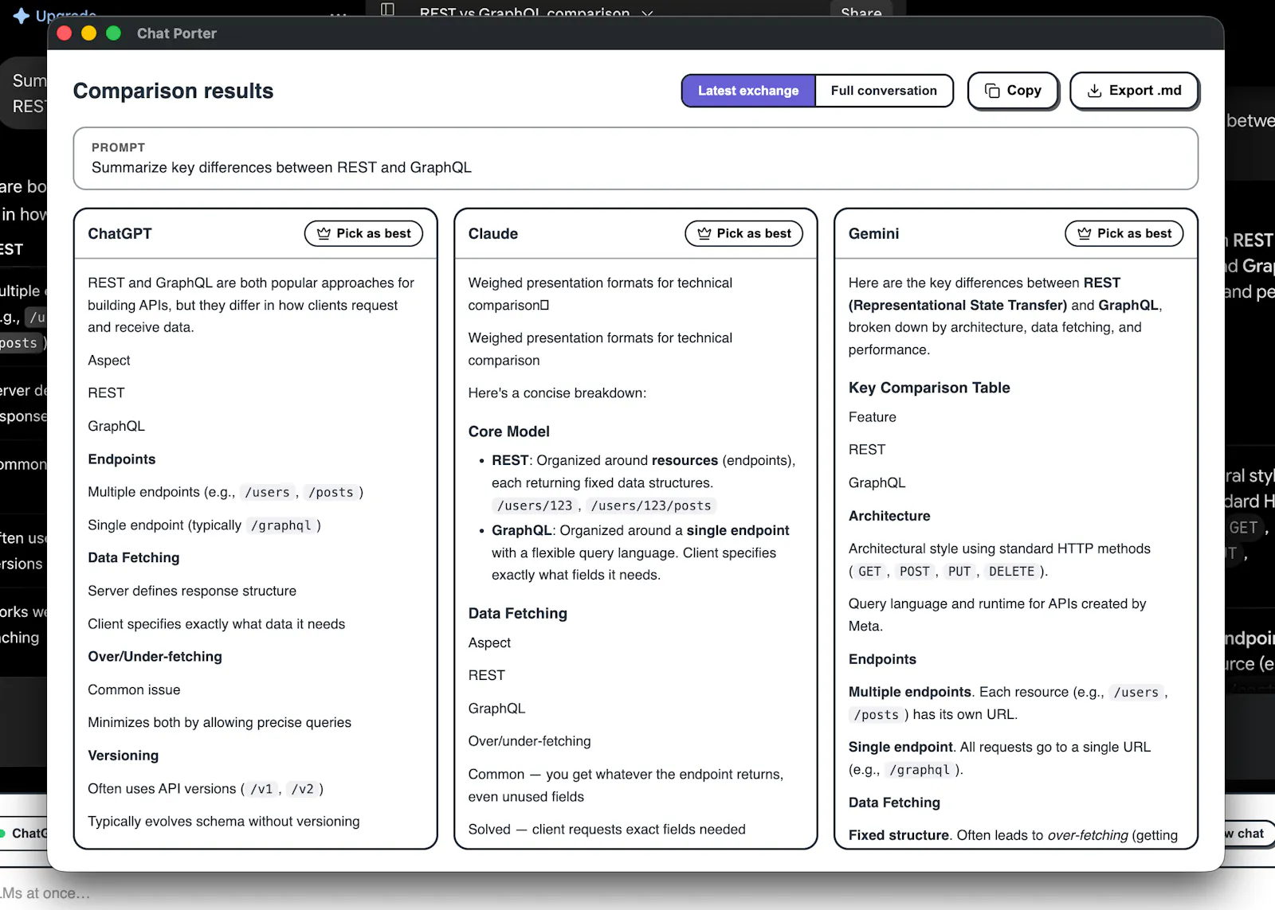The width and height of the screenshot is (1275, 910).
Task: Click the Claude column title
Action: click(493, 233)
